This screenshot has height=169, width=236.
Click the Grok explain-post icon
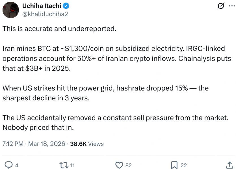pos(219,6)
